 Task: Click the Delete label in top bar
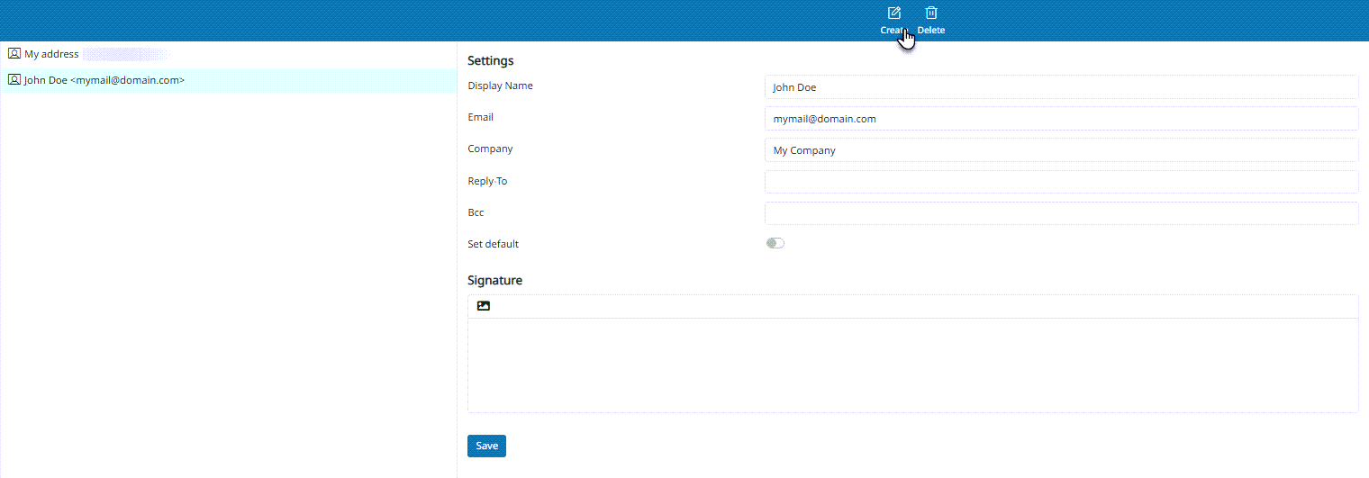tap(931, 31)
